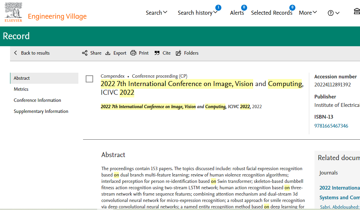
Task: Click the help question mark icon
Action: 331,13
